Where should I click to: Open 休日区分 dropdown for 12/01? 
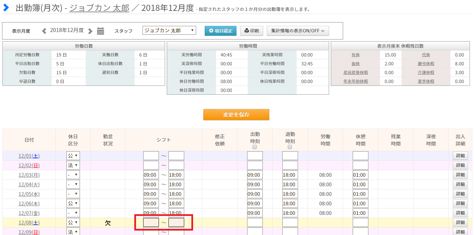click(73, 156)
